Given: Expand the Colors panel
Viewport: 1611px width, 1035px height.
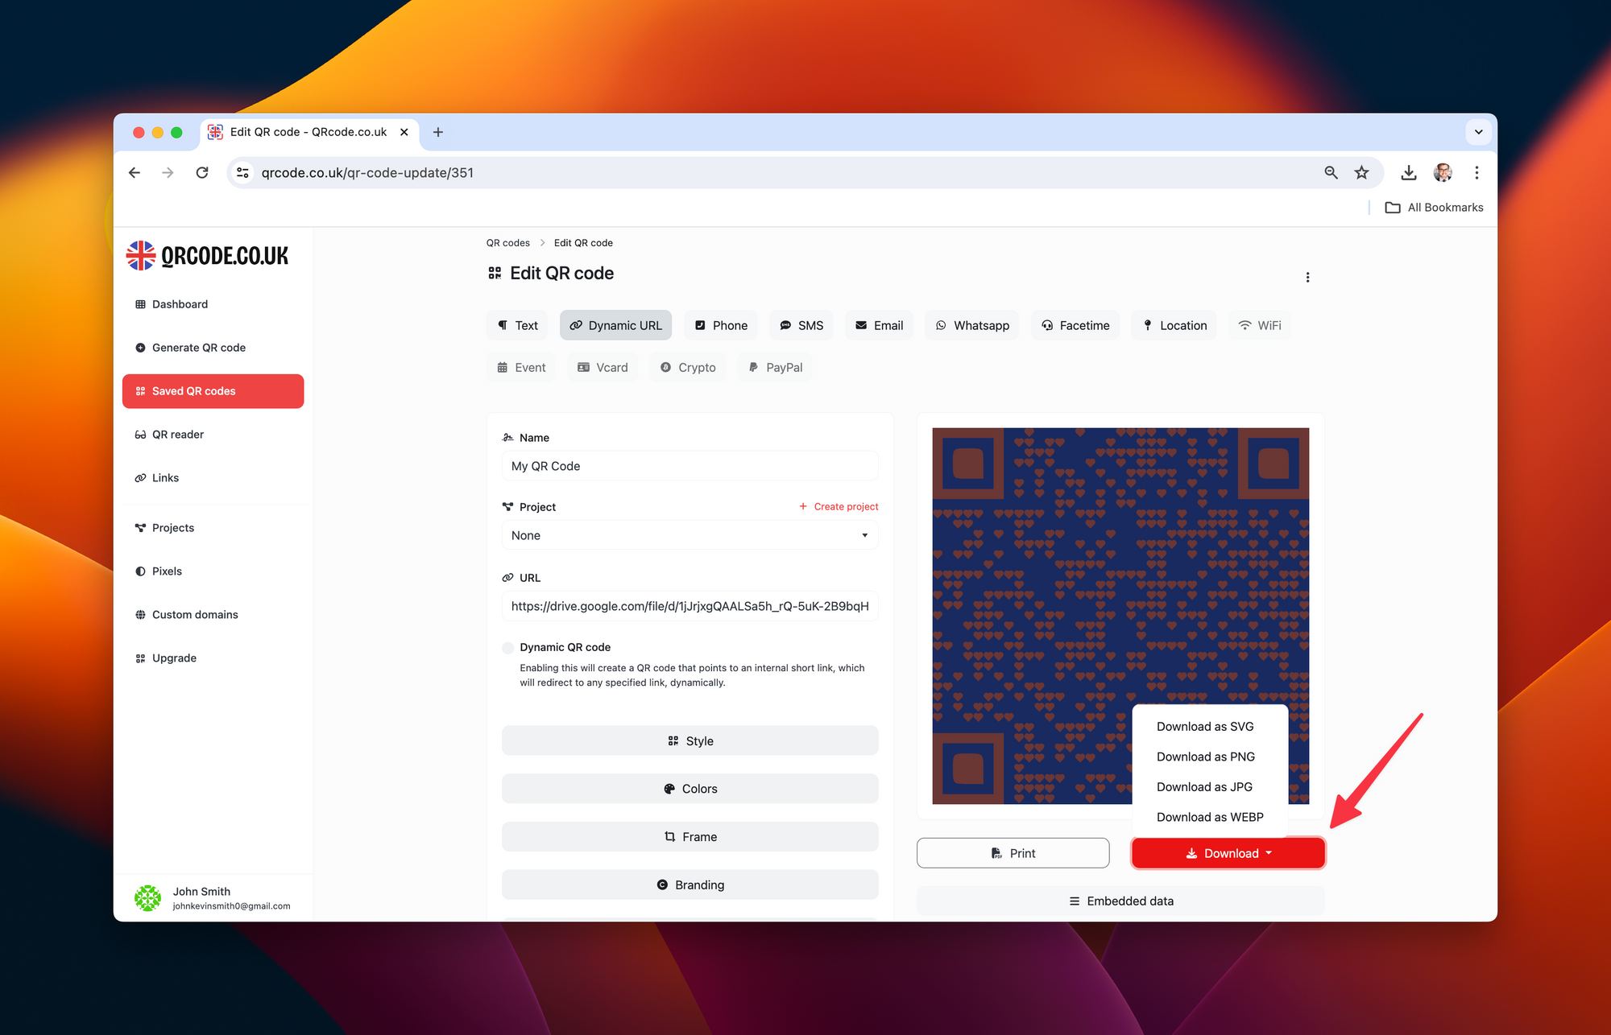Looking at the screenshot, I should pos(692,789).
